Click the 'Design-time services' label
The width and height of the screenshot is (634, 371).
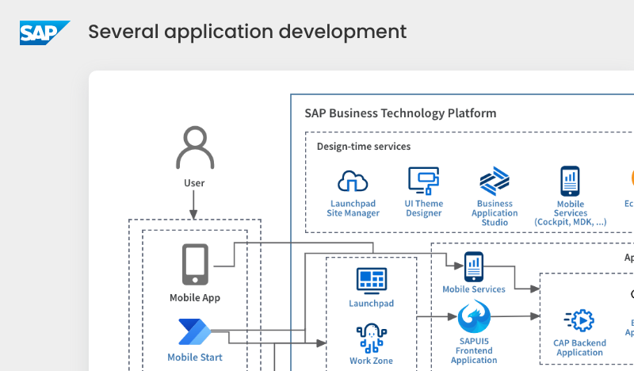(363, 147)
